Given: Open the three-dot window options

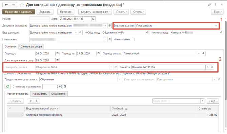Looking at the screenshot, I should [216, 5].
